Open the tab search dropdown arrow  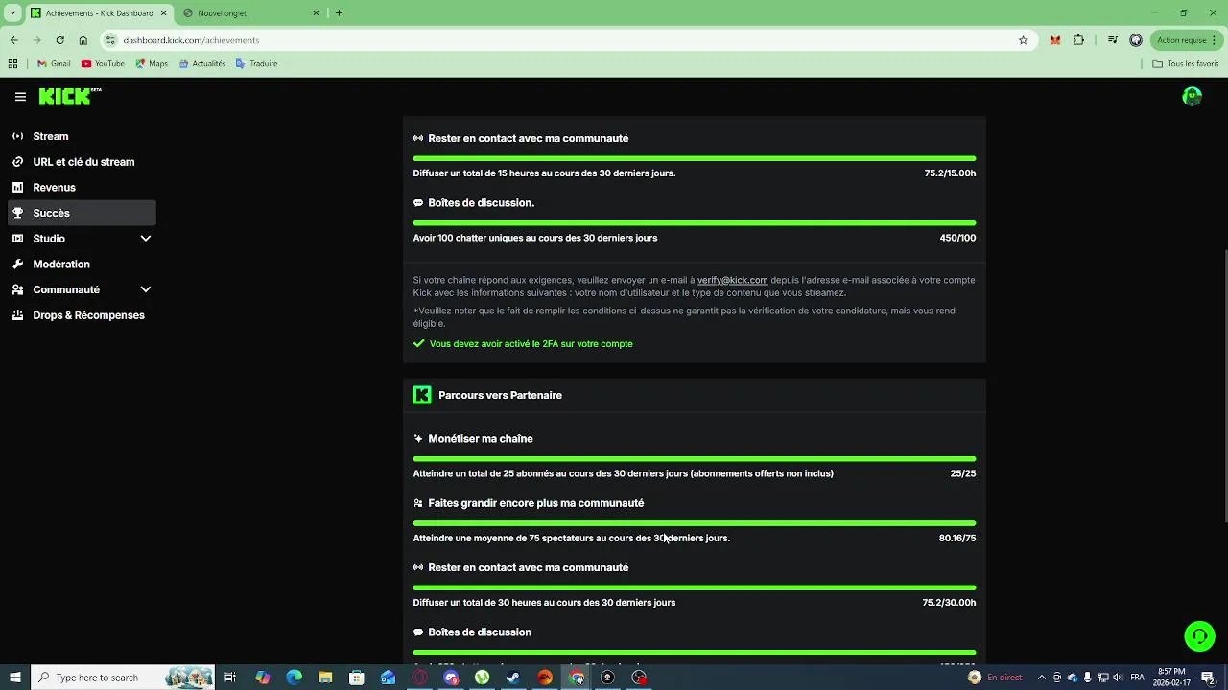[x=12, y=13]
